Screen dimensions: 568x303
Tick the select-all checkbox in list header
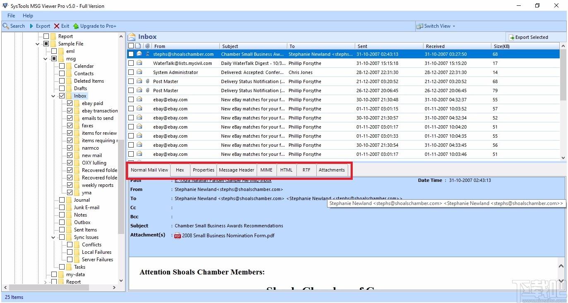point(131,46)
